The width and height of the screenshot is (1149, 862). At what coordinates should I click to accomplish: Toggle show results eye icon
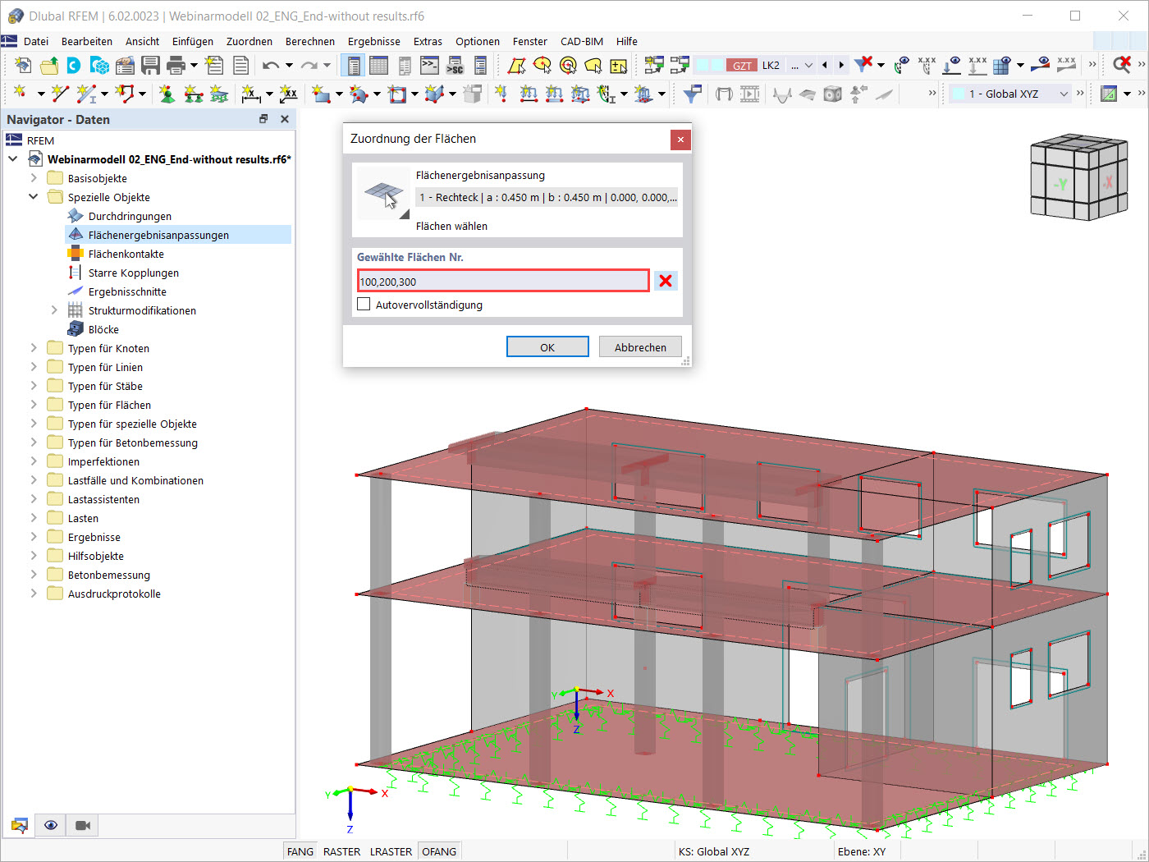click(1041, 66)
